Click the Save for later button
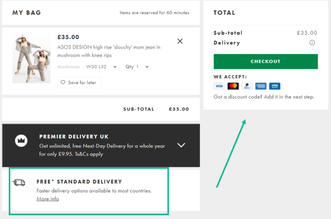This screenshot has width=331, height=219. 79,82
